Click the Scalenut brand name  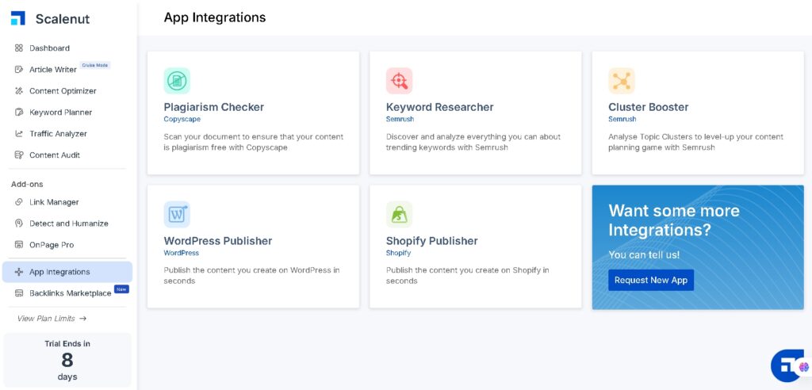click(63, 19)
